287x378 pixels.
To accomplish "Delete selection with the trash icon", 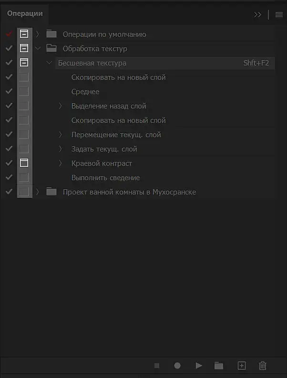I will tap(262, 366).
